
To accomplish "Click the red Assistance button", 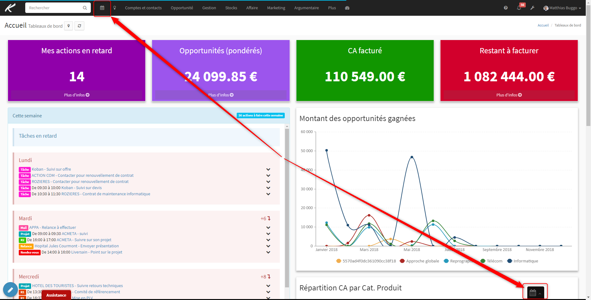I will tap(56, 295).
